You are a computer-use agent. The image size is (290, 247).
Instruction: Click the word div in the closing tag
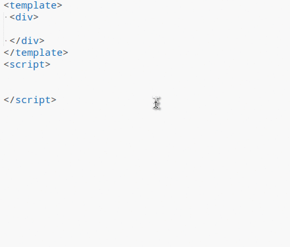click(x=30, y=41)
